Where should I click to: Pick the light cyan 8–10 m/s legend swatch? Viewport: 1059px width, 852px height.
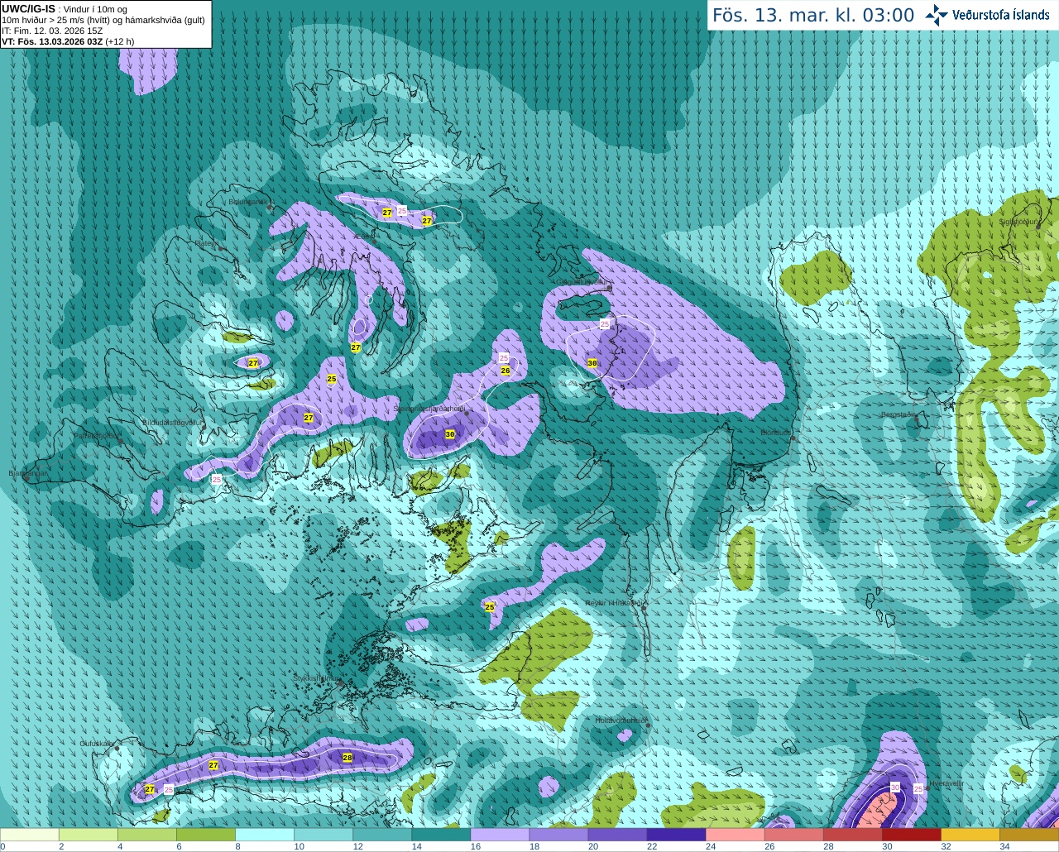pos(265,835)
